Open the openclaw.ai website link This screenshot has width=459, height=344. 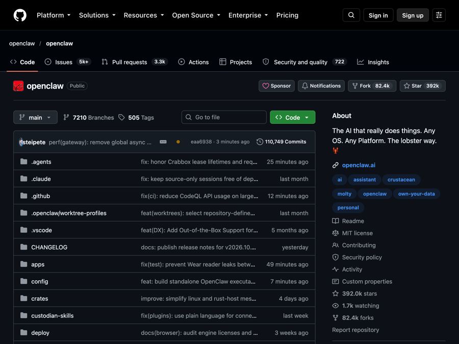coord(359,165)
